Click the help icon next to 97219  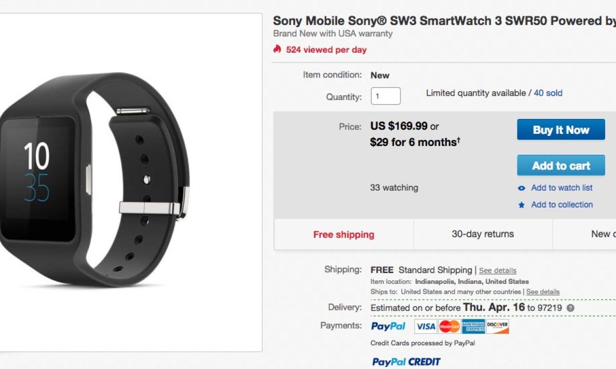coord(570,308)
